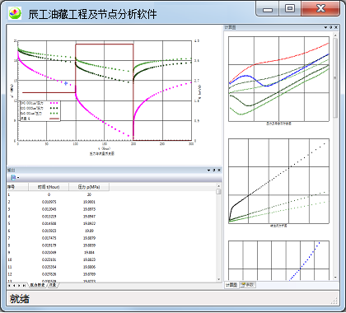Select the 压力历史 sheet tab
346x313 pixels.
(x=38, y=285)
